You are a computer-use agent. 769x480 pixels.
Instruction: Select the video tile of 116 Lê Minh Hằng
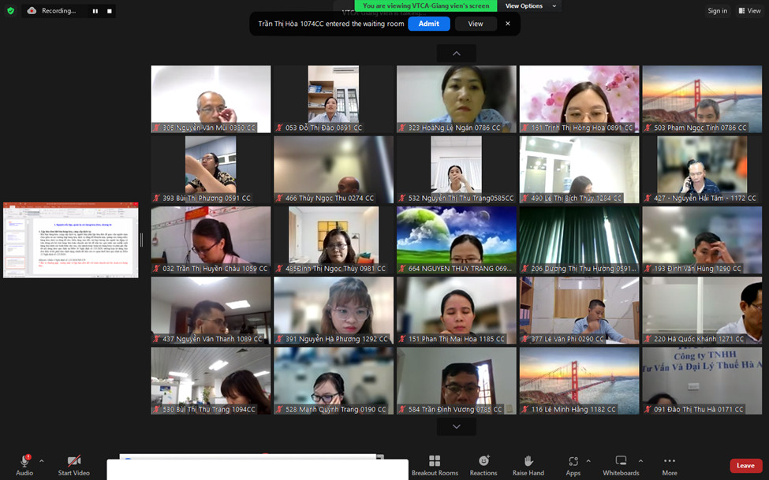click(x=579, y=381)
